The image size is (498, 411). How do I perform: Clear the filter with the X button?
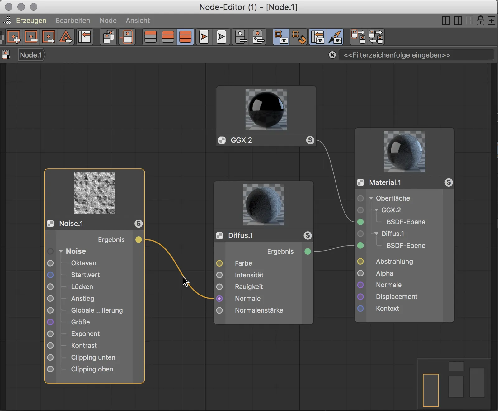pyautogui.click(x=332, y=55)
